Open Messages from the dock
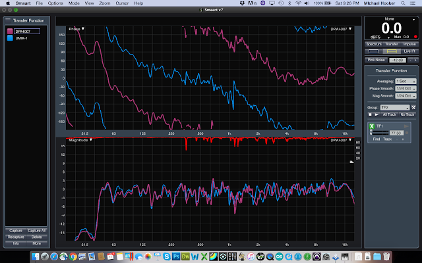The height and width of the screenshot is (263, 422). point(138,257)
